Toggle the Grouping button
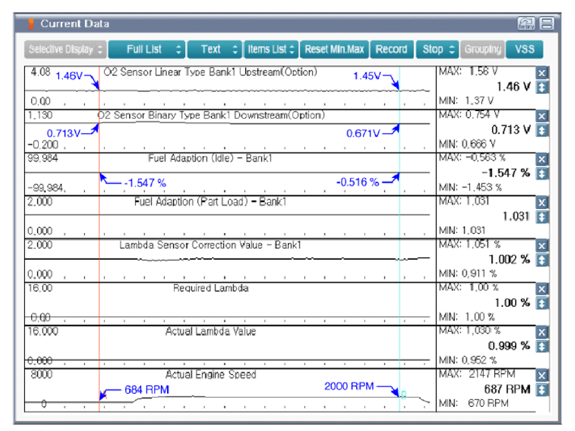The image size is (575, 431). (482, 50)
